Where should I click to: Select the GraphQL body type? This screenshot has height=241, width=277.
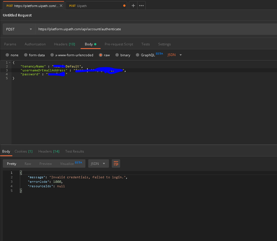138,55
